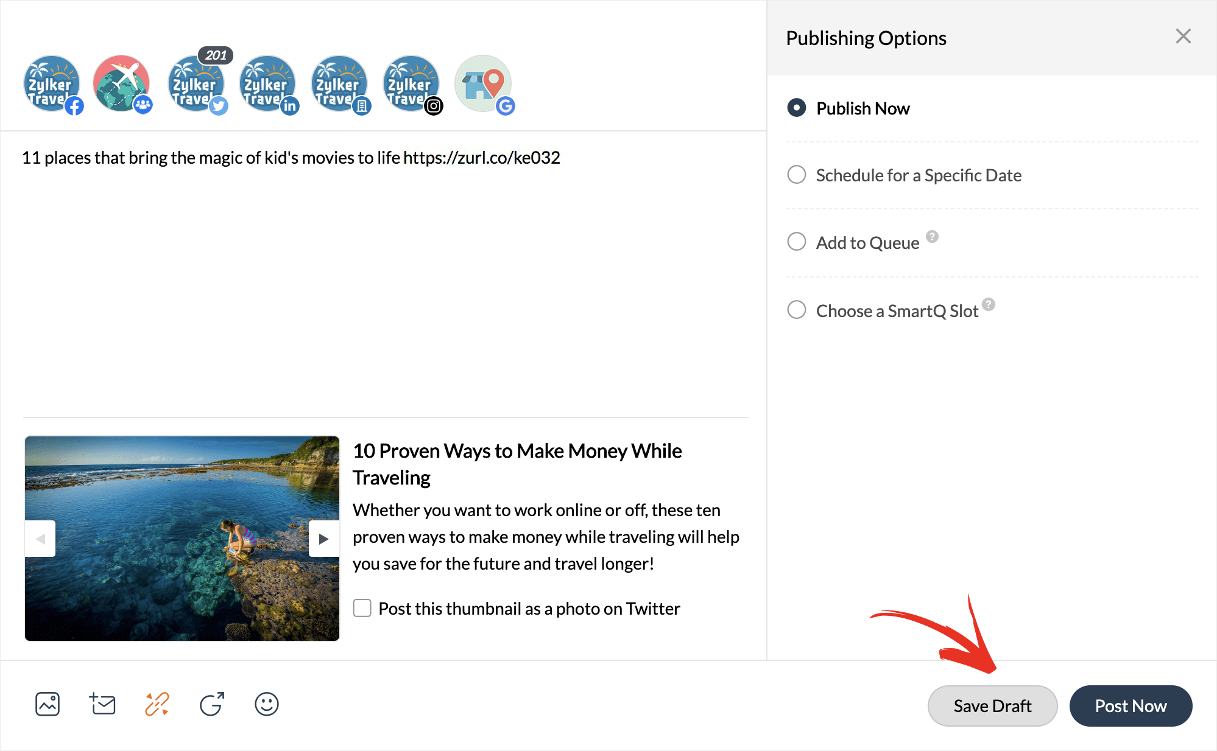Choose a SmartQ Slot radio option
The height and width of the screenshot is (751, 1217).
[797, 310]
